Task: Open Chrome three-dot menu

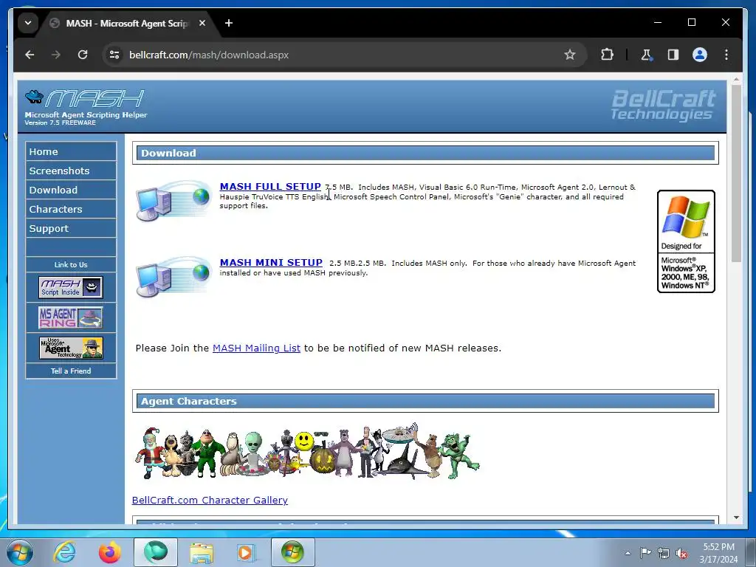Action: click(x=726, y=55)
